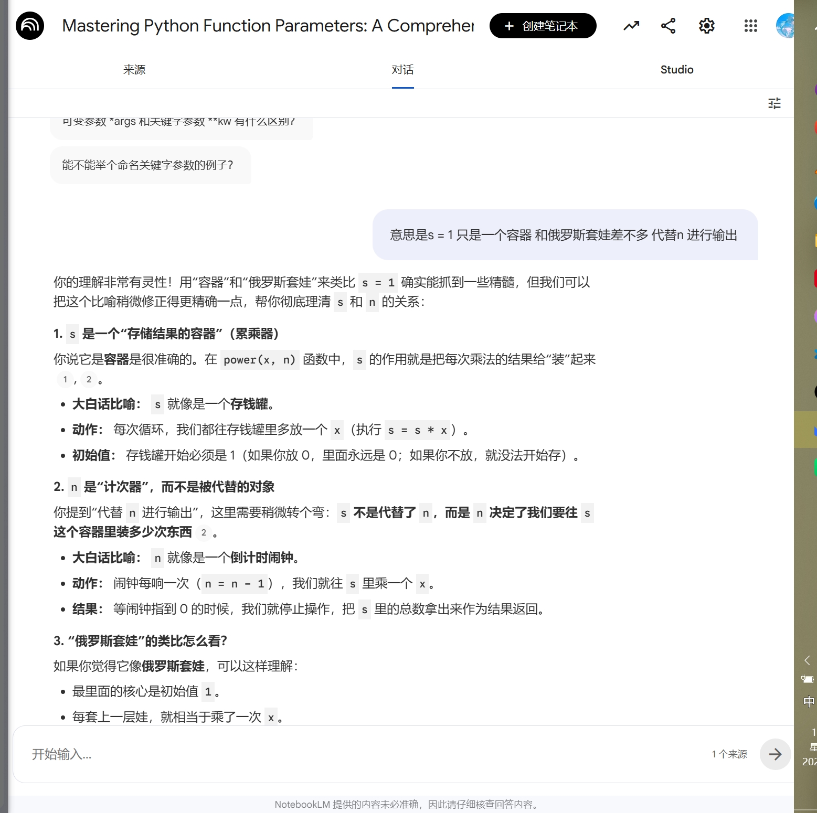Click the 中 input method indicator
The height and width of the screenshot is (813, 817).
(x=809, y=702)
